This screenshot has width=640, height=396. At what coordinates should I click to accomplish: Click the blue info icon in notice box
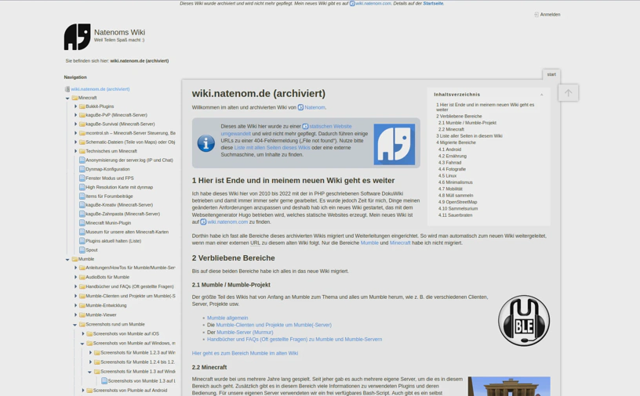(206, 143)
